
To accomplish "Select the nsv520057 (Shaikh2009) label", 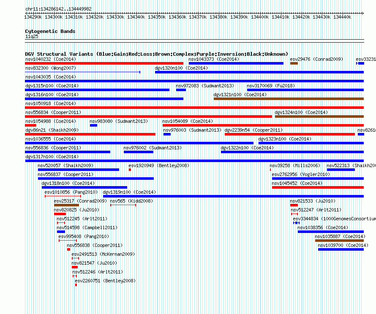I will coord(65,165).
